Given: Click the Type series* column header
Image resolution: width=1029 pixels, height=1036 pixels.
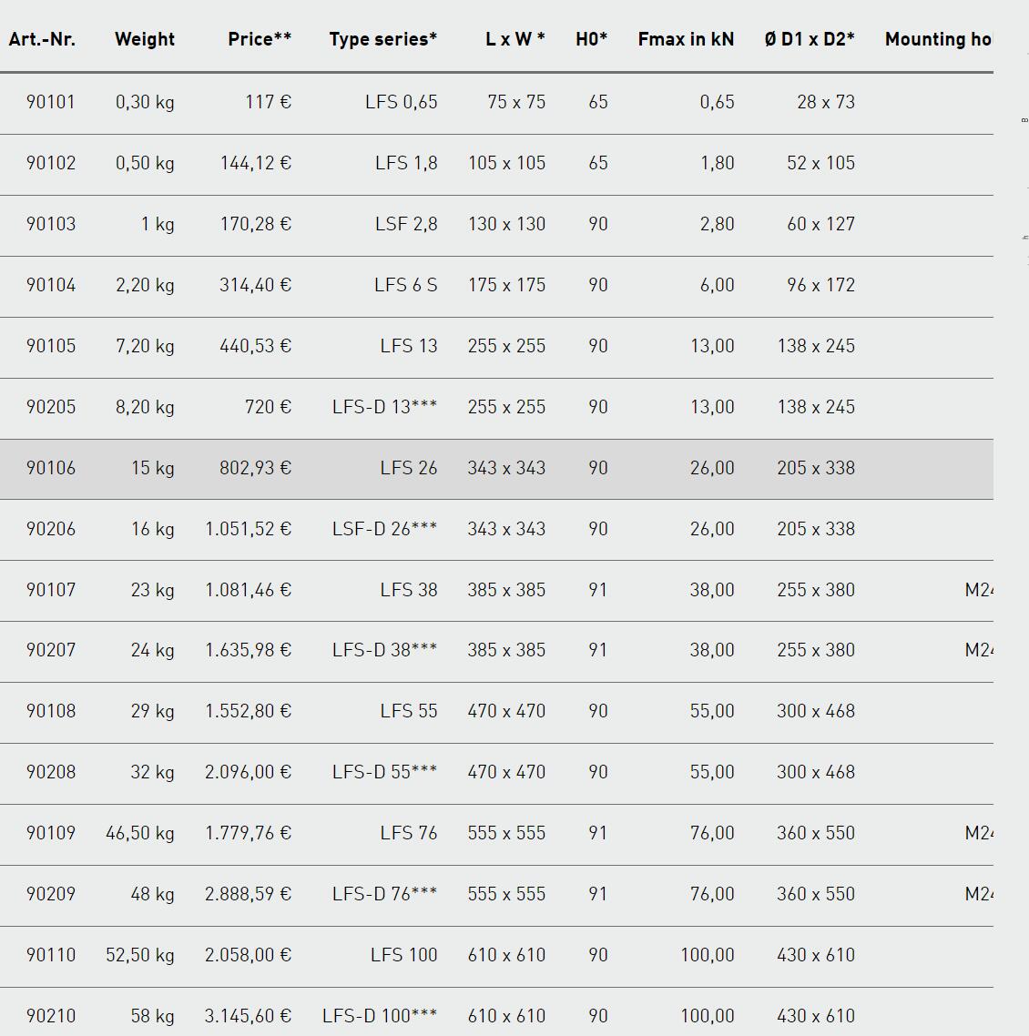Looking at the screenshot, I should (383, 39).
